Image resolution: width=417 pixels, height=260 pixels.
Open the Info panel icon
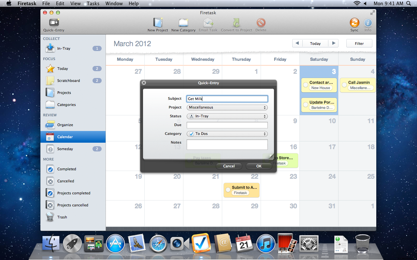coord(368,23)
